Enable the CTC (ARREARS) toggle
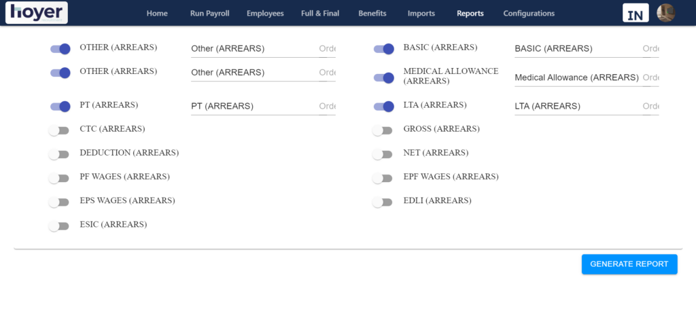 (x=58, y=130)
